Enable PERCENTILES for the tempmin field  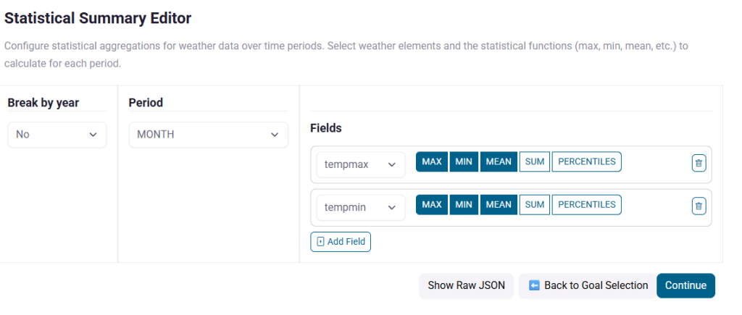586,205
